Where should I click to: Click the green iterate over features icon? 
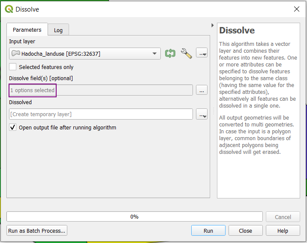coord(170,54)
